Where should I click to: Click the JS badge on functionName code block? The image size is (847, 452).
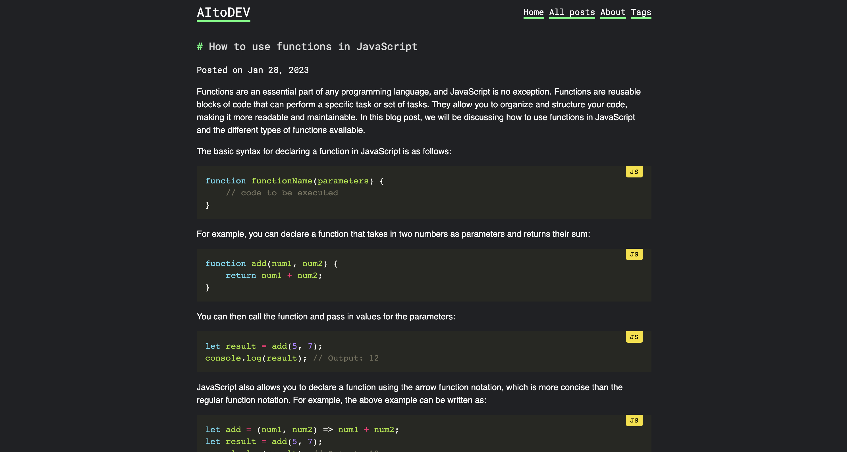[634, 172]
